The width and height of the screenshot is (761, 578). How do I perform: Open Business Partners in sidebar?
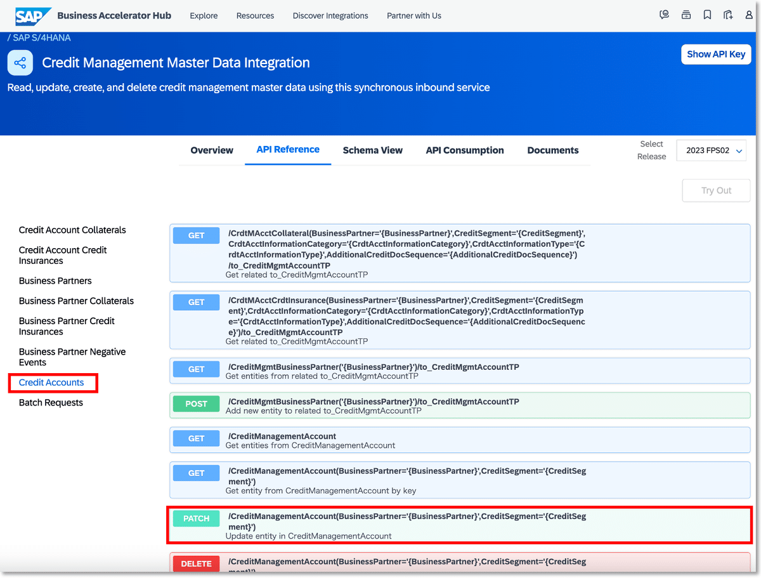(55, 280)
